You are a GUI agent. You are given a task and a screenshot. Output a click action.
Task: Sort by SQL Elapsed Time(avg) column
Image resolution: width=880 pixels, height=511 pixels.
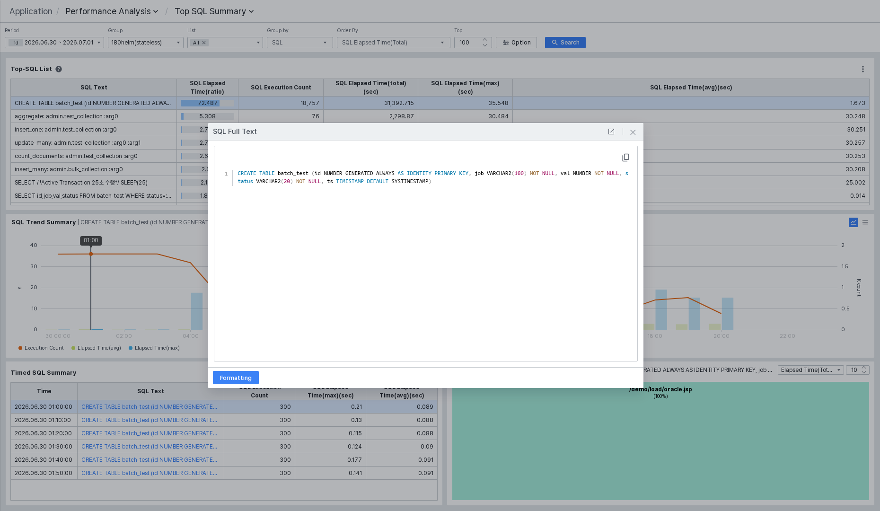(x=691, y=88)
